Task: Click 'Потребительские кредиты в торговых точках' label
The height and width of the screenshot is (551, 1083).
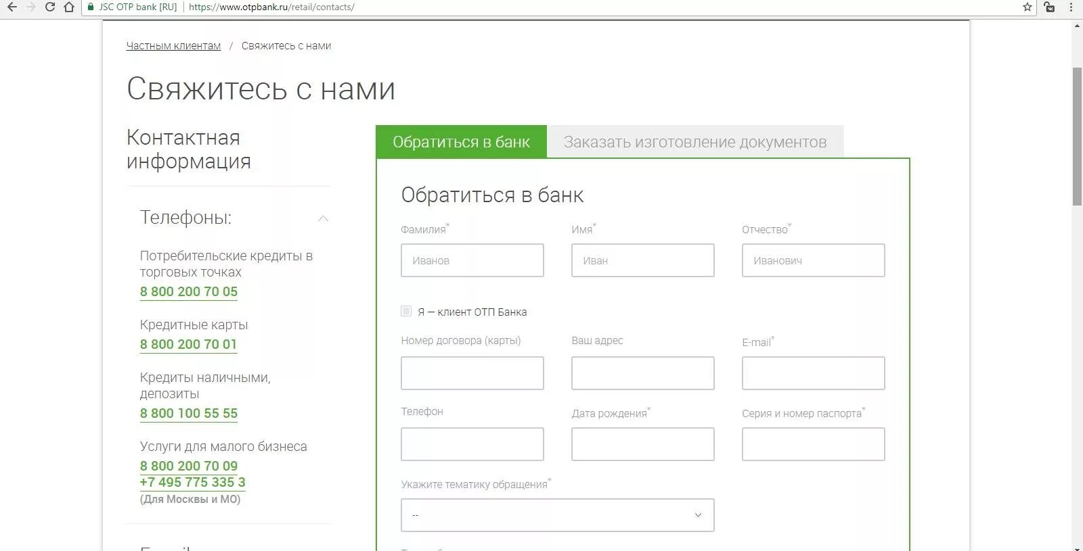Action: (x=226, y=264)
